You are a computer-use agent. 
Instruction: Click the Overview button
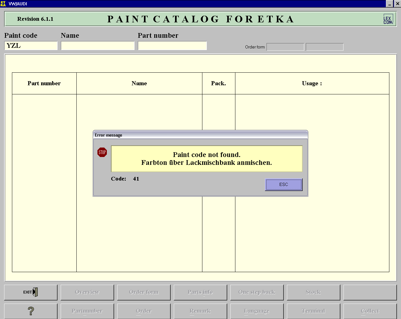[x=87, y=292]
